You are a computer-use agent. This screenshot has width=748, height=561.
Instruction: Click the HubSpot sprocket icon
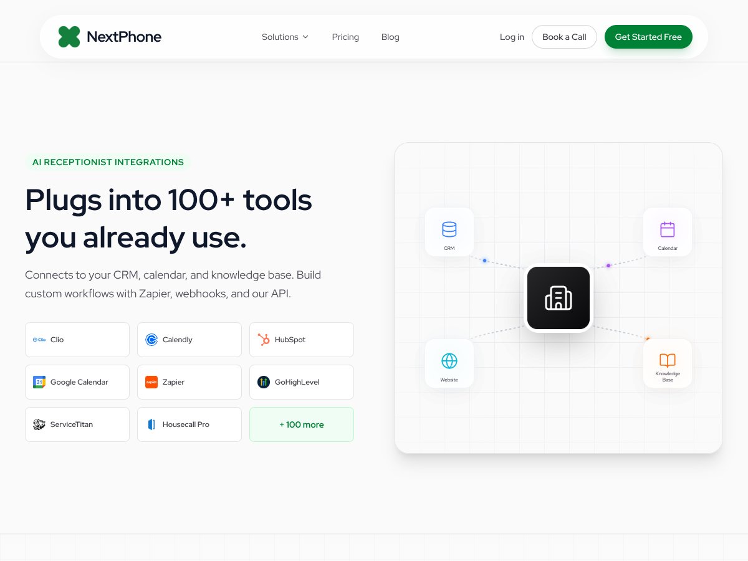(264, 340)
